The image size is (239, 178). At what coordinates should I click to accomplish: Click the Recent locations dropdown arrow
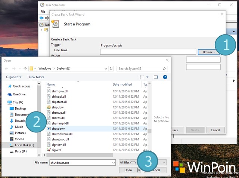pos(20,69)
